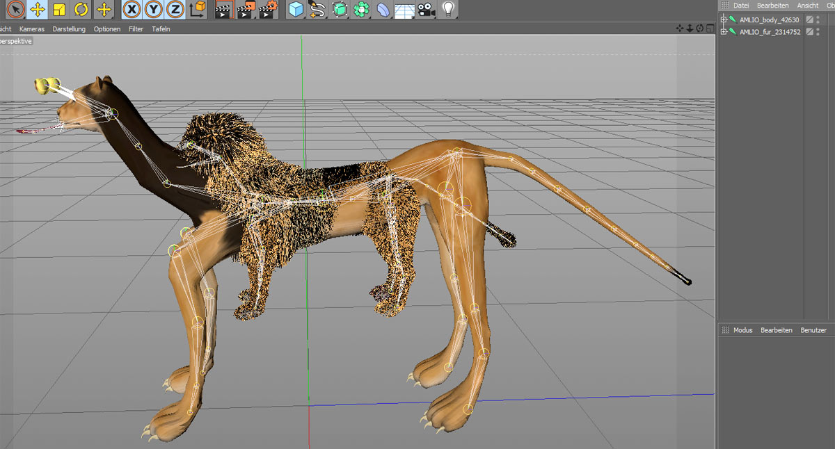Select the AMLIO_fur_2314752 object name
The height and width of the screenshot is (449, 835).
770,31
